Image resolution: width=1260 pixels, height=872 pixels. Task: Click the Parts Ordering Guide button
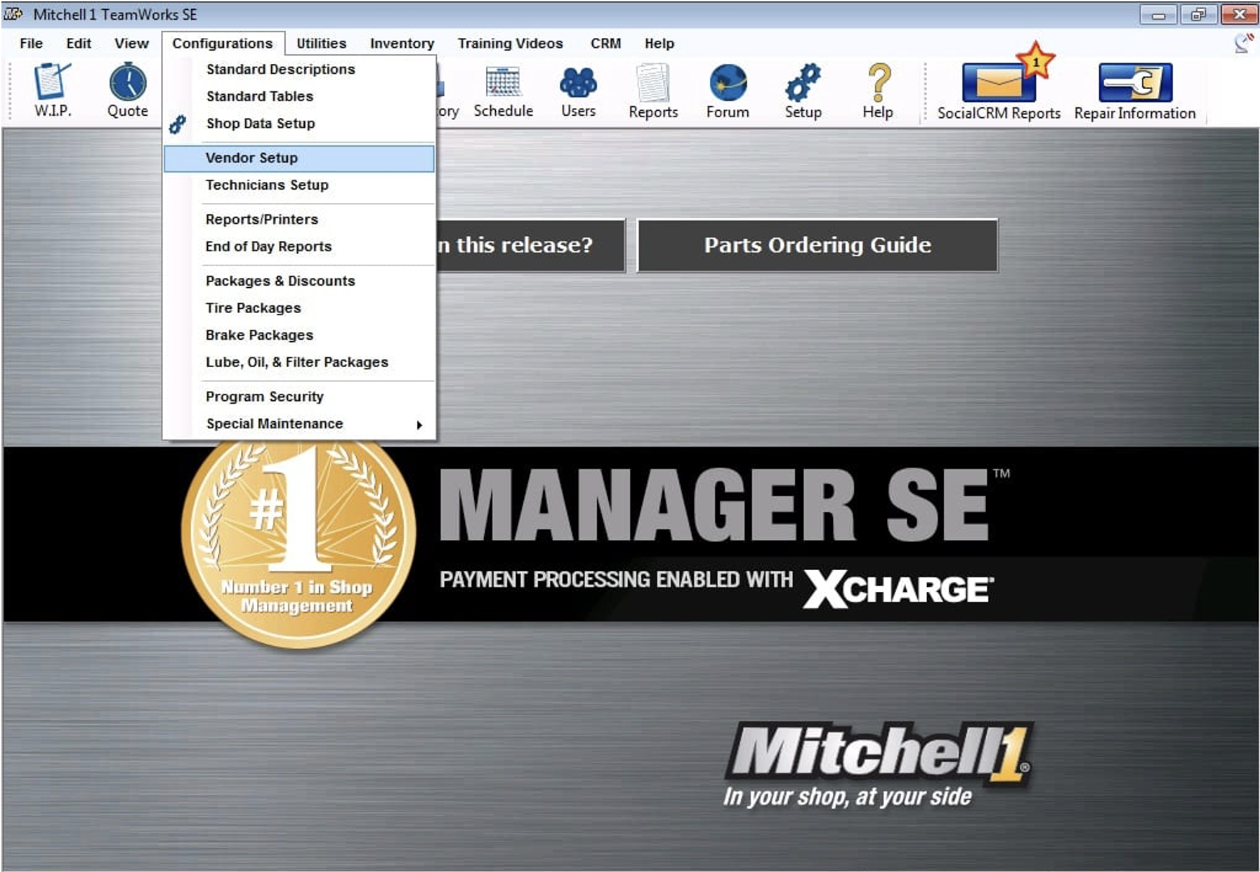[x=818, y=245]
